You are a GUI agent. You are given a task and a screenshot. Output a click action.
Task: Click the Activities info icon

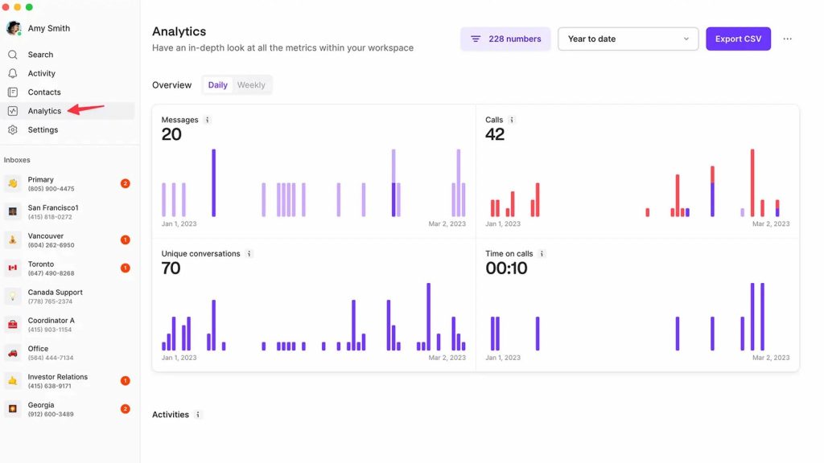pyautogui.click(x=199, y=414)
